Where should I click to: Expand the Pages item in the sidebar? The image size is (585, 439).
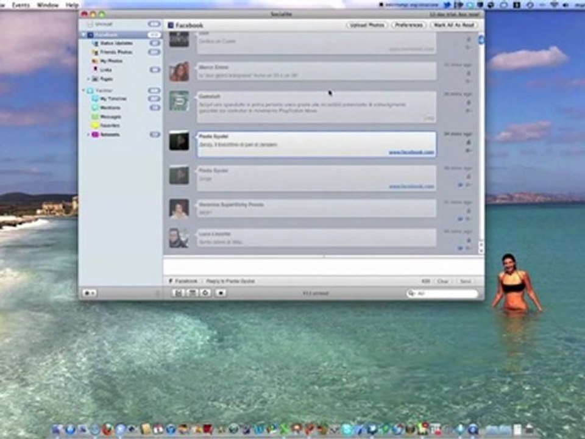88,79
